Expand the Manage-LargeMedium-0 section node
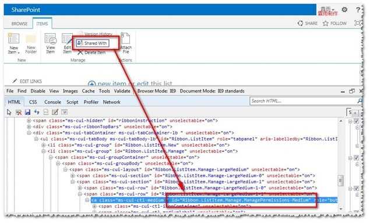The image size is (370, 223). tap(73, 176)
